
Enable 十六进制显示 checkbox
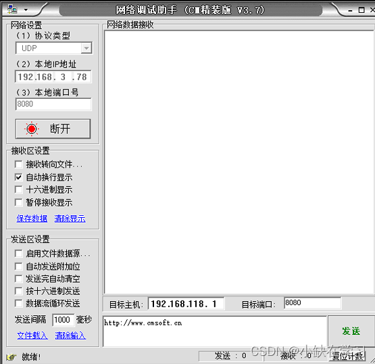pyautogui.click(x=18, y=189)
